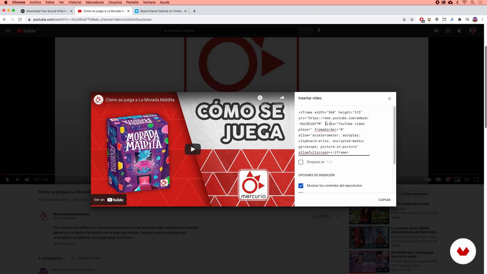This screenshot has height=274, width=487.
Task: Expand description with MOSTRAR MÁS
Action: pos(64,244)
